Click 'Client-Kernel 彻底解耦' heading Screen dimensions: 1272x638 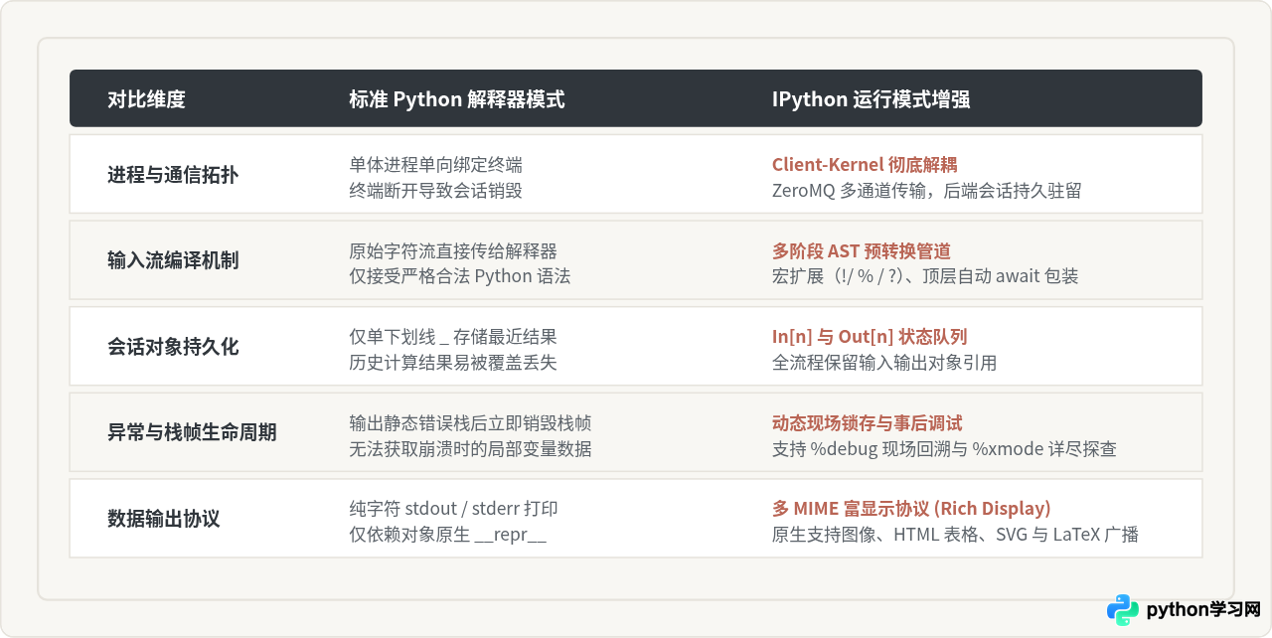pos(865,164)
